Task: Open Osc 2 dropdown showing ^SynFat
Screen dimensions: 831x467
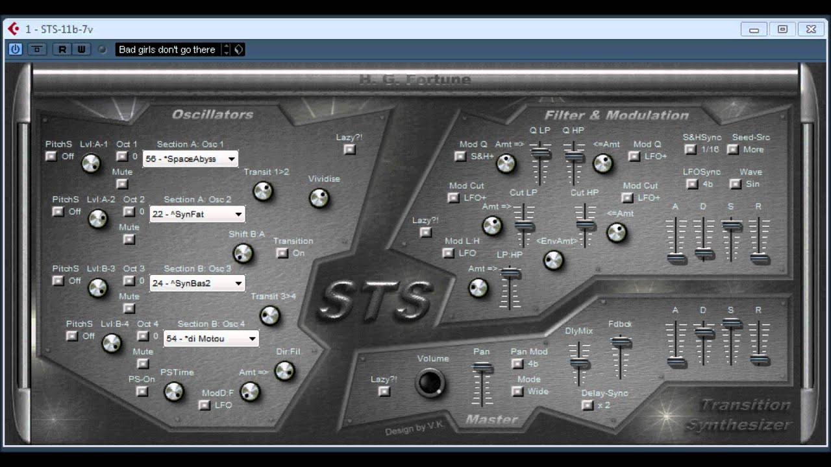Action: coord(197,214)
